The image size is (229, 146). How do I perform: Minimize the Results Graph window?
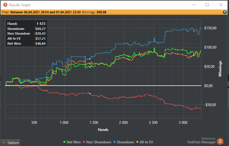click(x=194, y=5)
